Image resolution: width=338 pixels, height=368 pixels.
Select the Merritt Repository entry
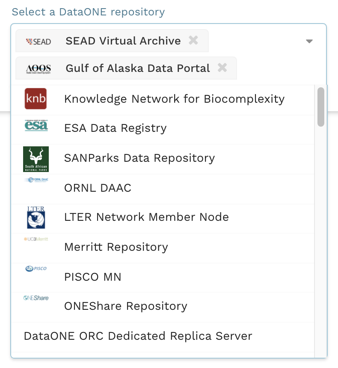click(x=116, y=247)
